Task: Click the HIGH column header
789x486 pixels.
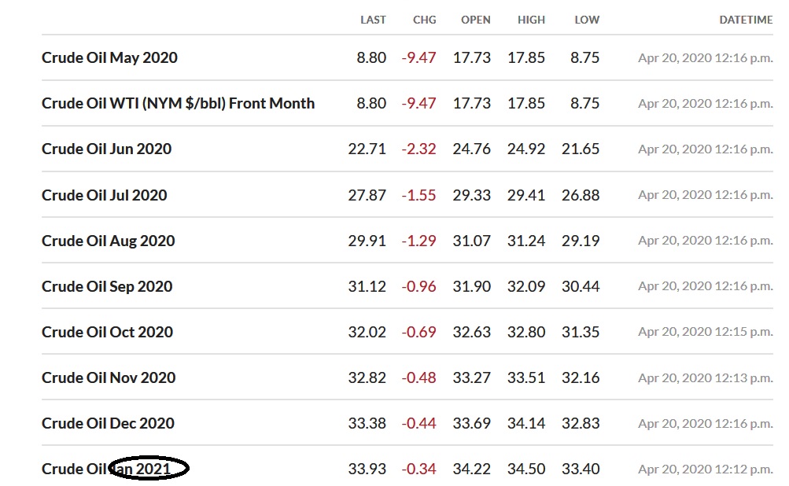Action: click(x=531, y=20)
